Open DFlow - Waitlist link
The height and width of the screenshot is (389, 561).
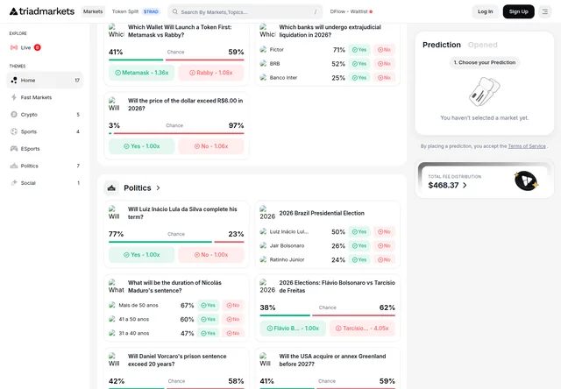[352, 11]
